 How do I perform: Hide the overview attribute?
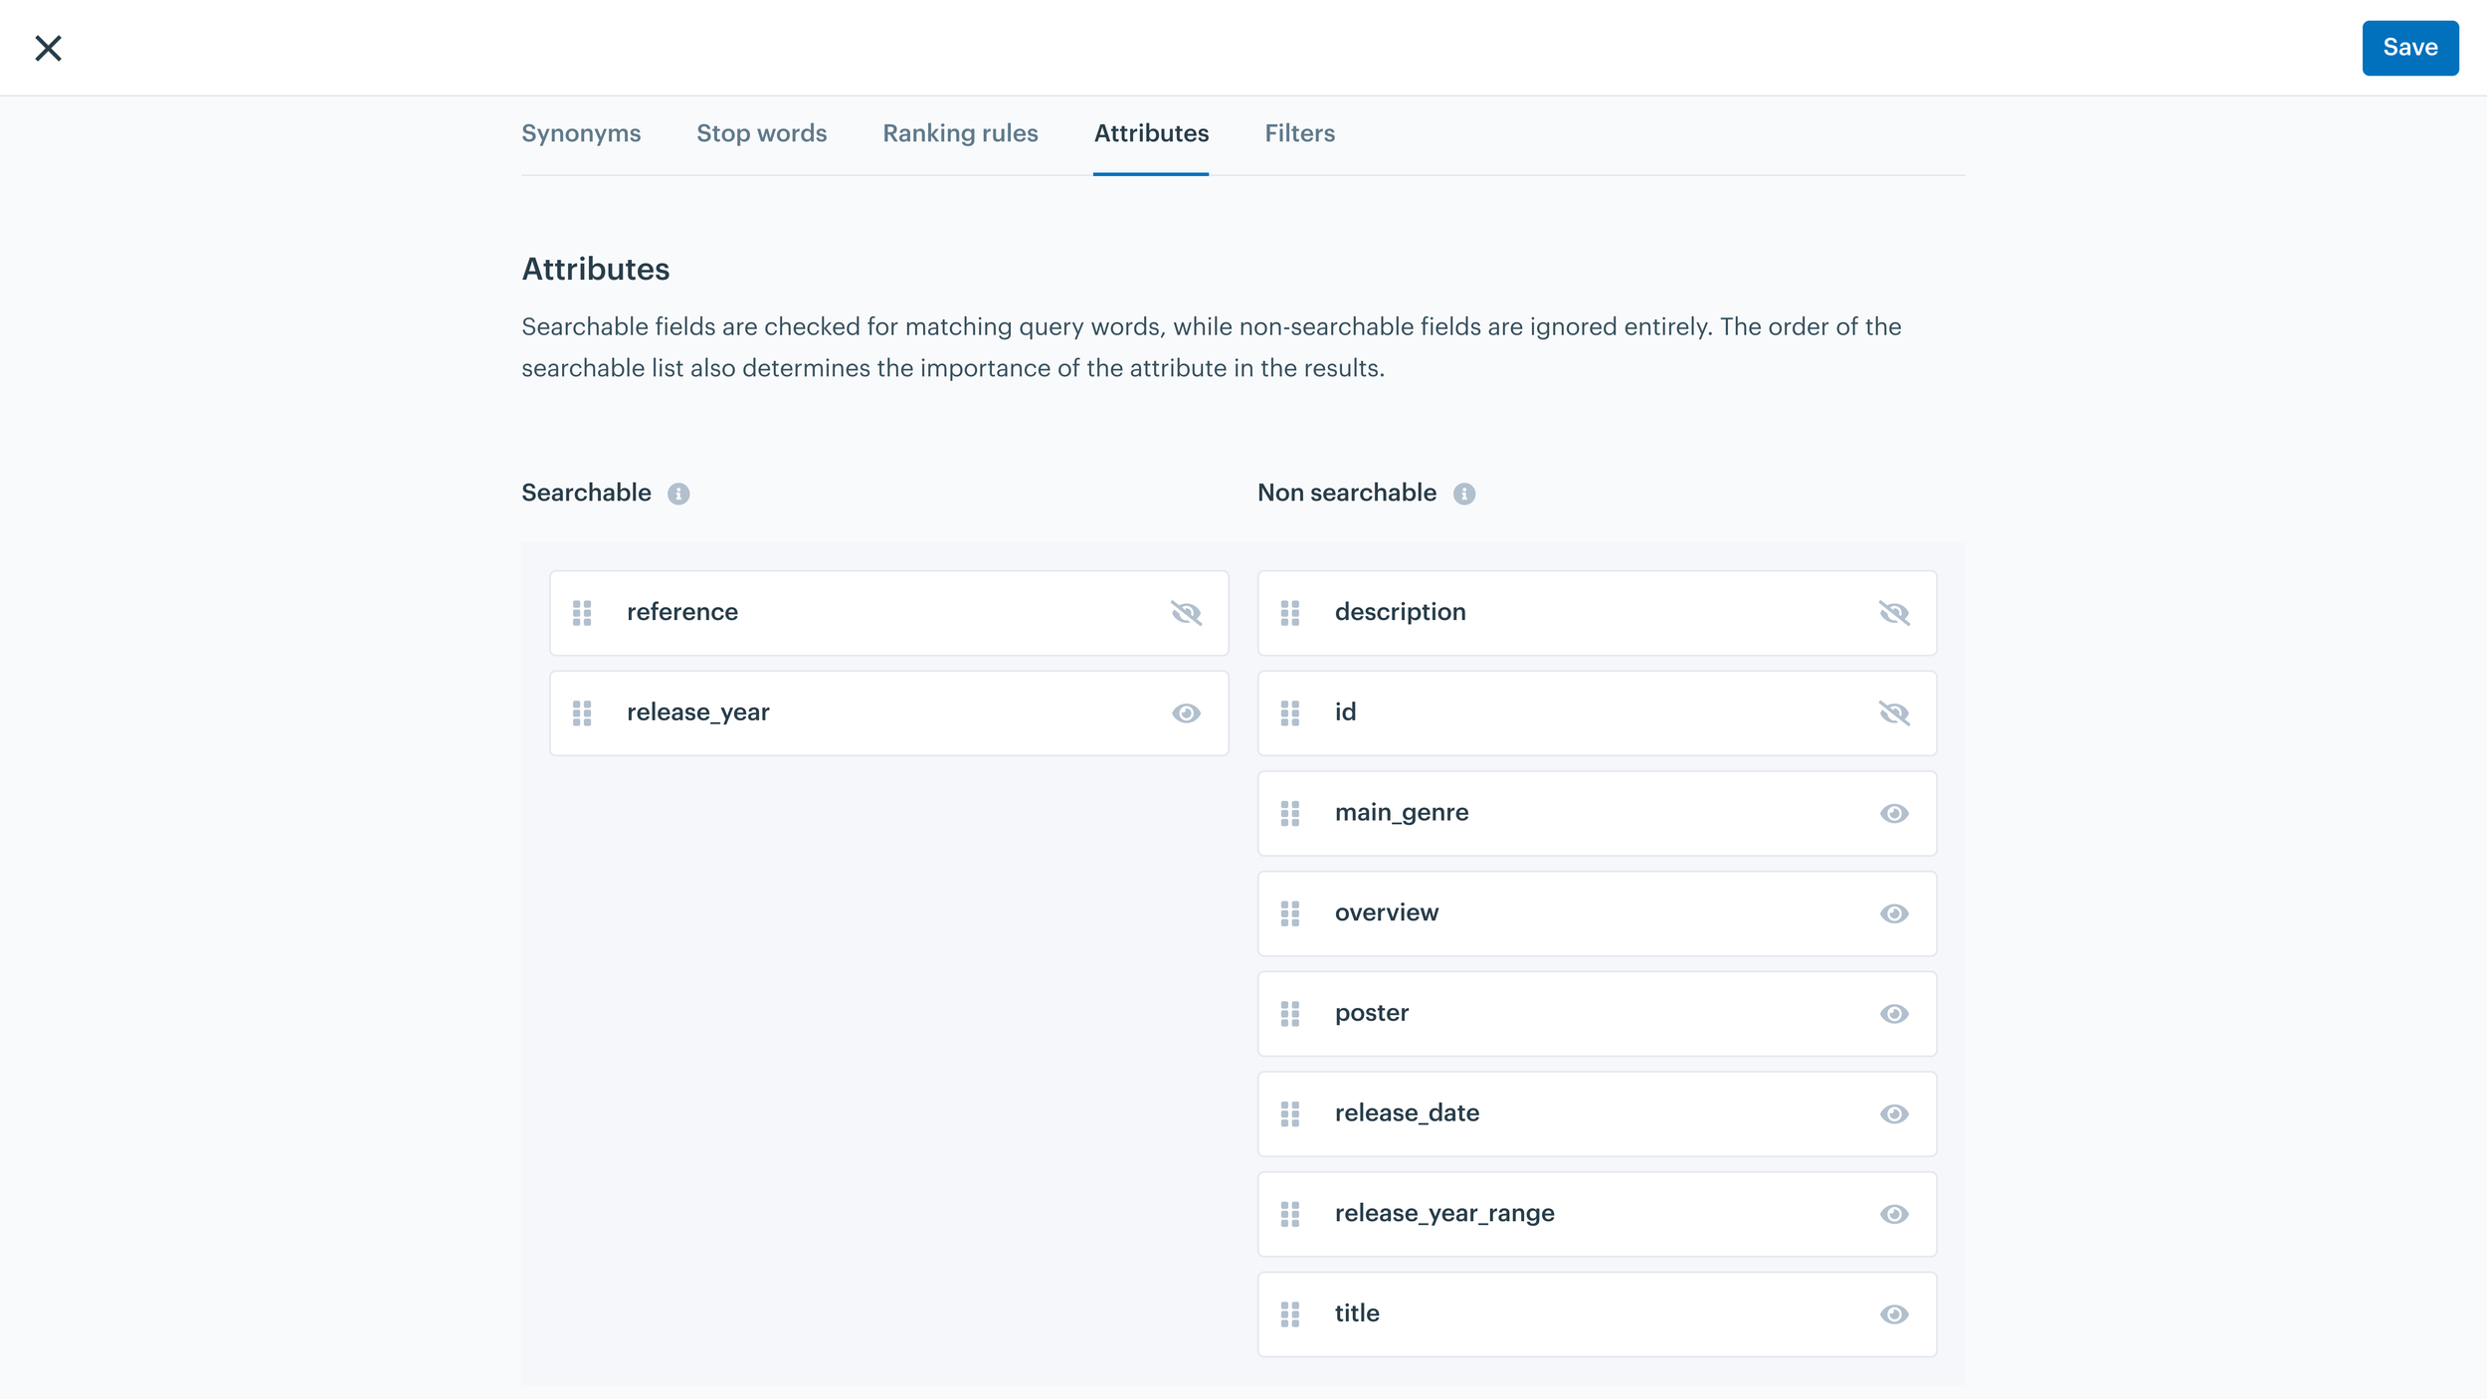(x=1893, y=913)
